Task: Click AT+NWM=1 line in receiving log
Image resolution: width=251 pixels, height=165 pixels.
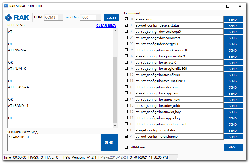Action: pyautogui.click(x=18, y=50)
